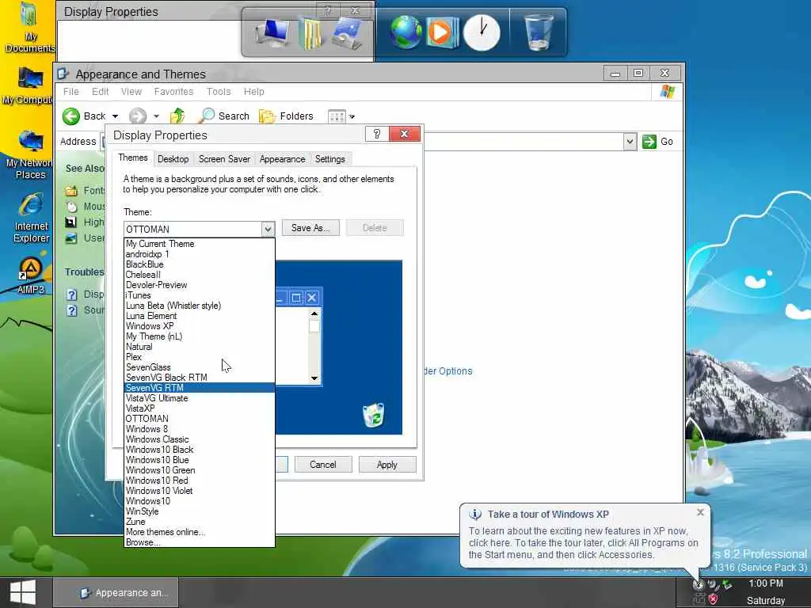Select the iTunes theme

(200, 295)
